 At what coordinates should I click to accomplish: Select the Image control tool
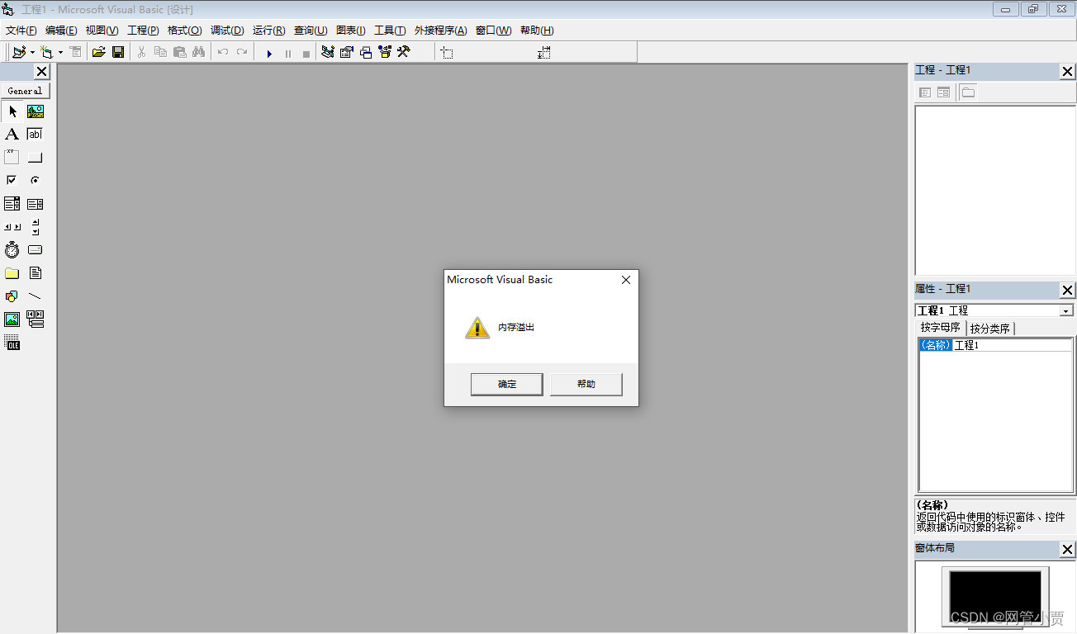point(12,319)
